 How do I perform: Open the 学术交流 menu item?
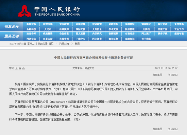click(113, 29)
